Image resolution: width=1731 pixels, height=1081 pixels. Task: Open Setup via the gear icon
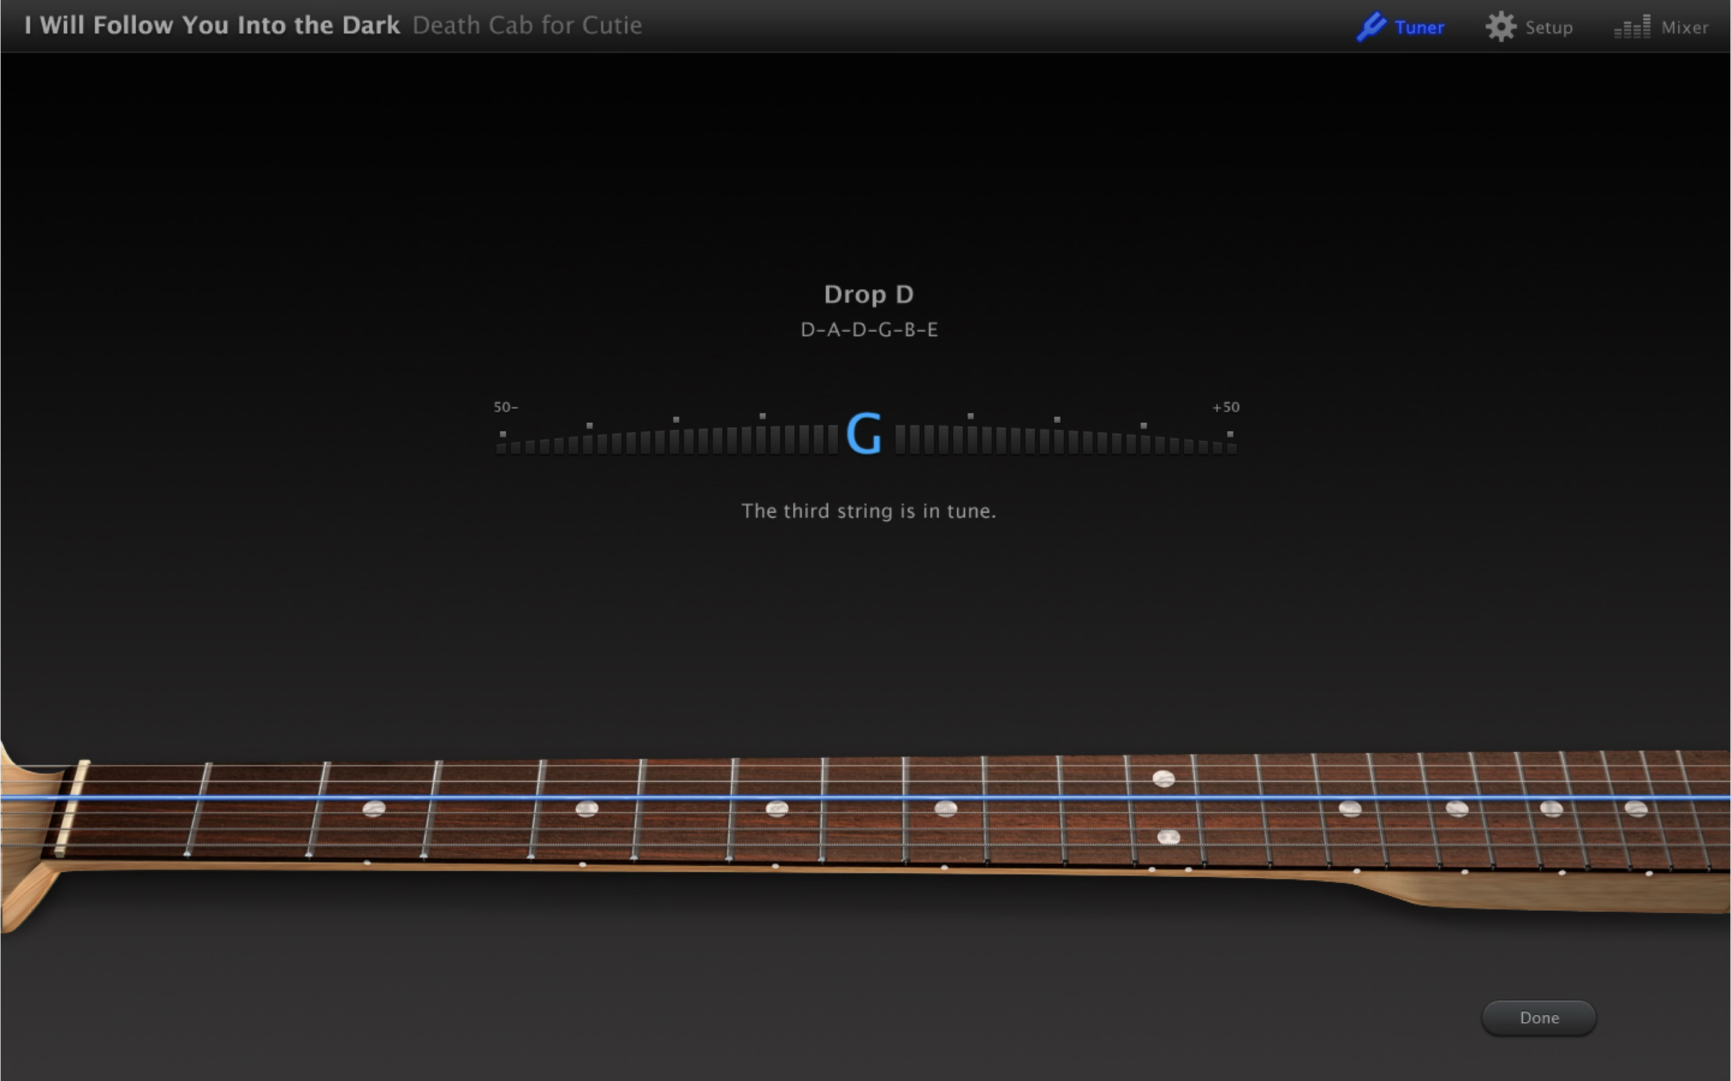[1500, 26]
